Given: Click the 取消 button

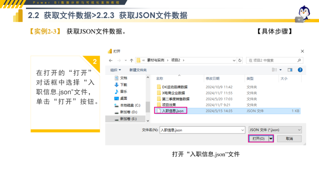Looking at the screenshot, I should (x=289, y=139).
